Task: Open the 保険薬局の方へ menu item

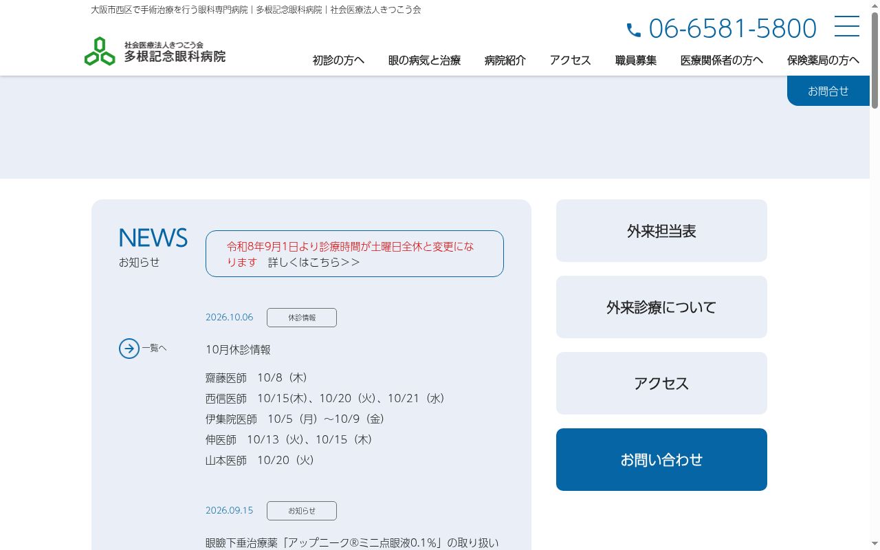Action: click(x=823, y=60)
